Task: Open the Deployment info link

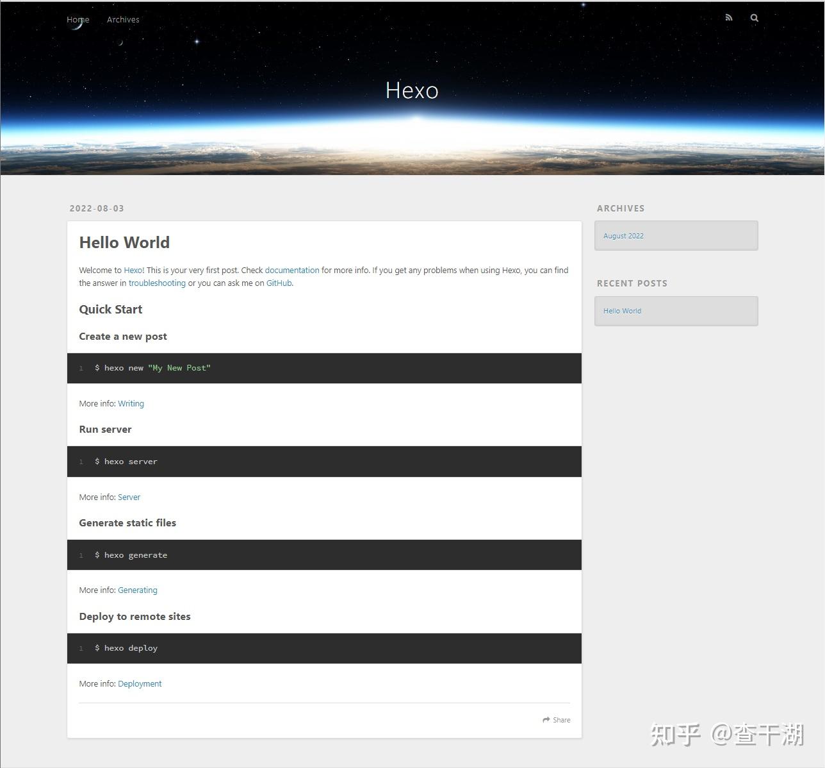Action: (140, 683)
